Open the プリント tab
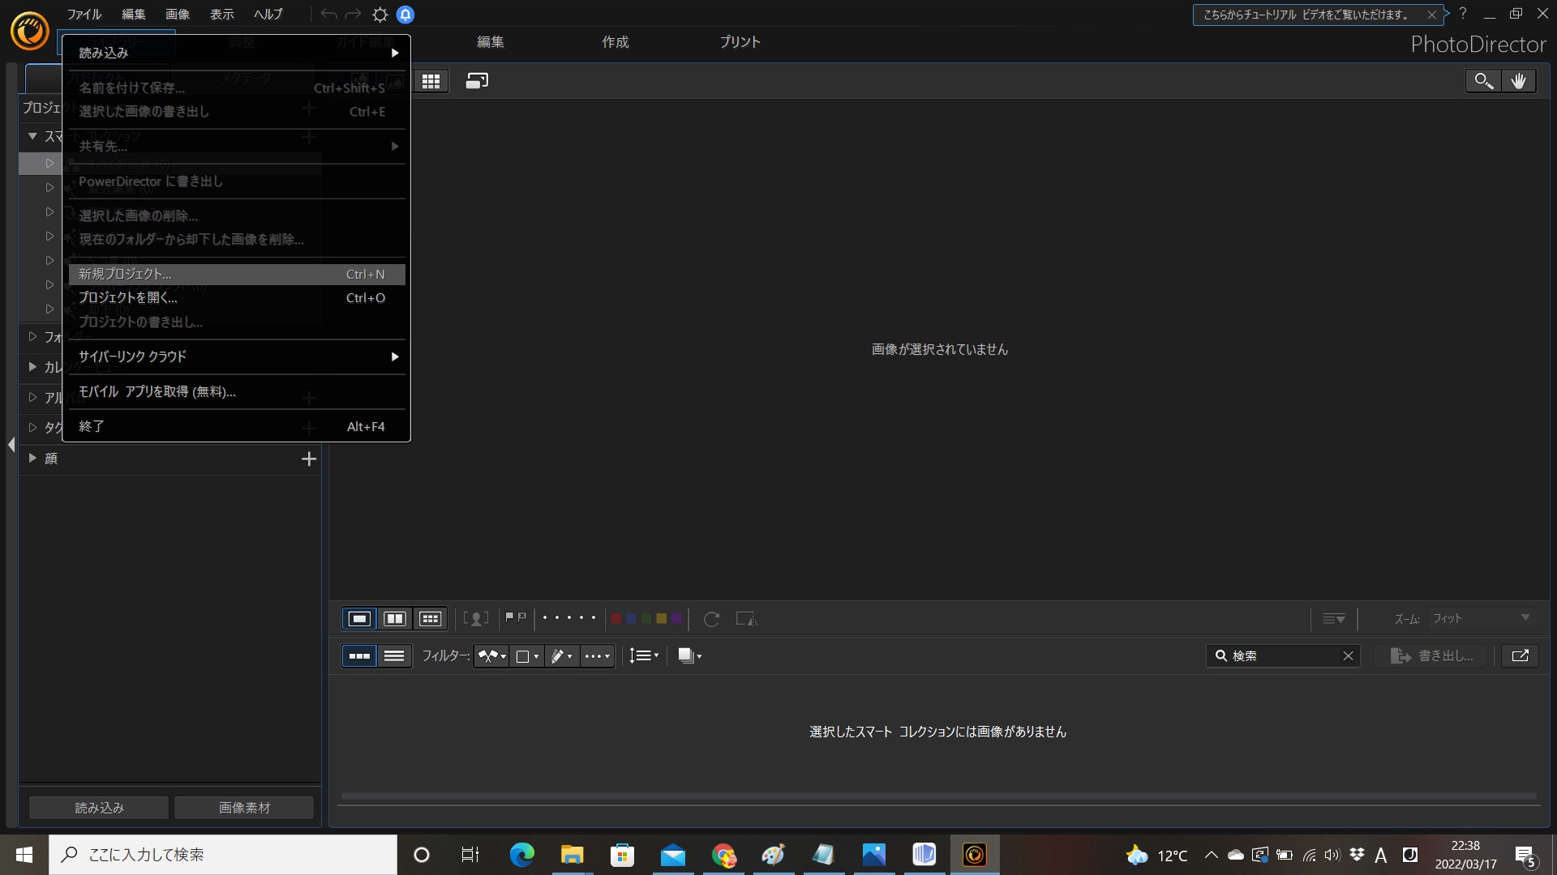This screenshot has height=875, width=1557. tap(740, 42)
